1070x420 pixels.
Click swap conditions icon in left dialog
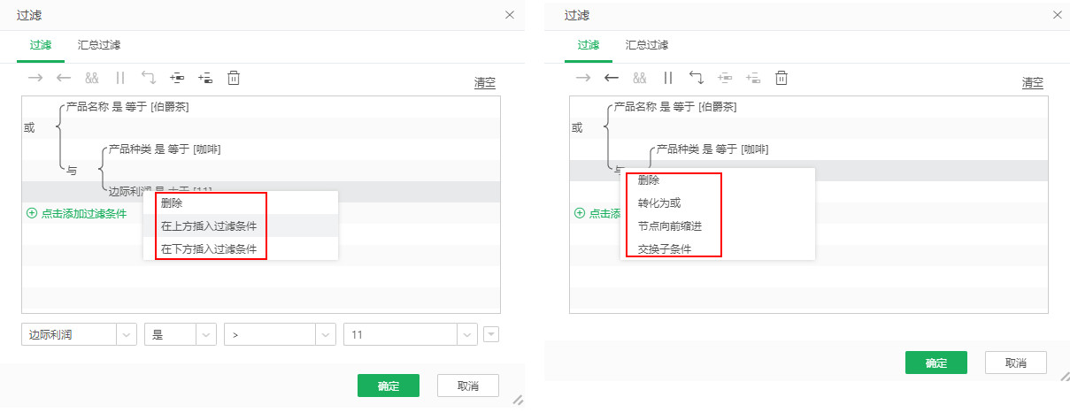149,78
